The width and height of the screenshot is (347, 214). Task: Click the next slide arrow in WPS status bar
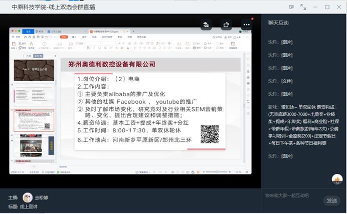[x=165, y=172]
